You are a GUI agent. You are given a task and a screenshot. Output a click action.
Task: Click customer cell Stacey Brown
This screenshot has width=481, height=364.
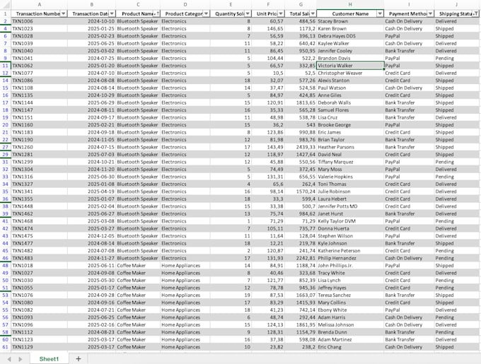350,21
